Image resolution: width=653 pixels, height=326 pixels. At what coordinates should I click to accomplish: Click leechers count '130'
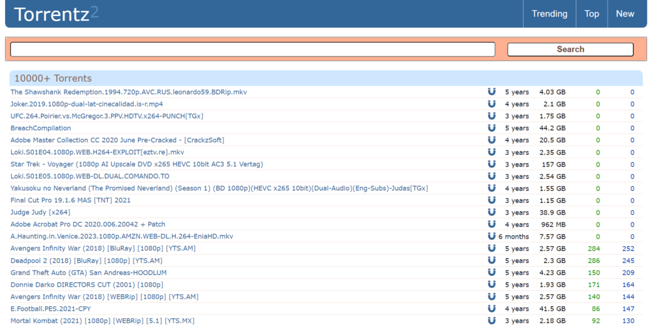tap(628, 321)
